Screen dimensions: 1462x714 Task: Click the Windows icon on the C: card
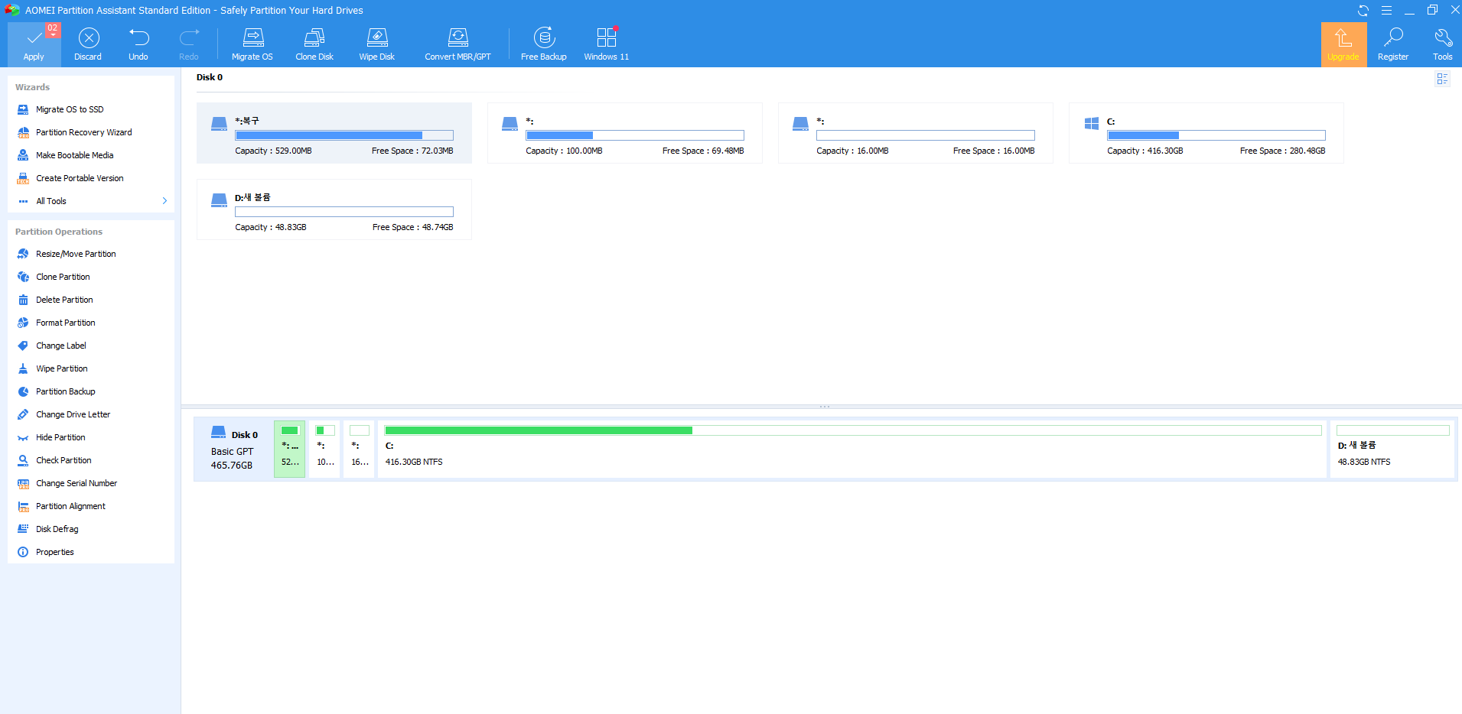point(1092,124)
